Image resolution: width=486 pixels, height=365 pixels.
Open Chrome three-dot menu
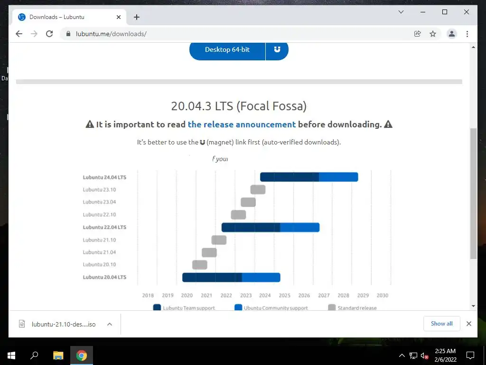click(467, 34)
